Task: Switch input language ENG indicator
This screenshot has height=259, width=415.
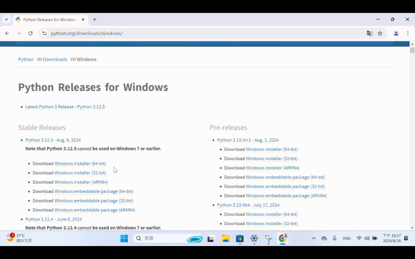Action: tap(347, 238)
